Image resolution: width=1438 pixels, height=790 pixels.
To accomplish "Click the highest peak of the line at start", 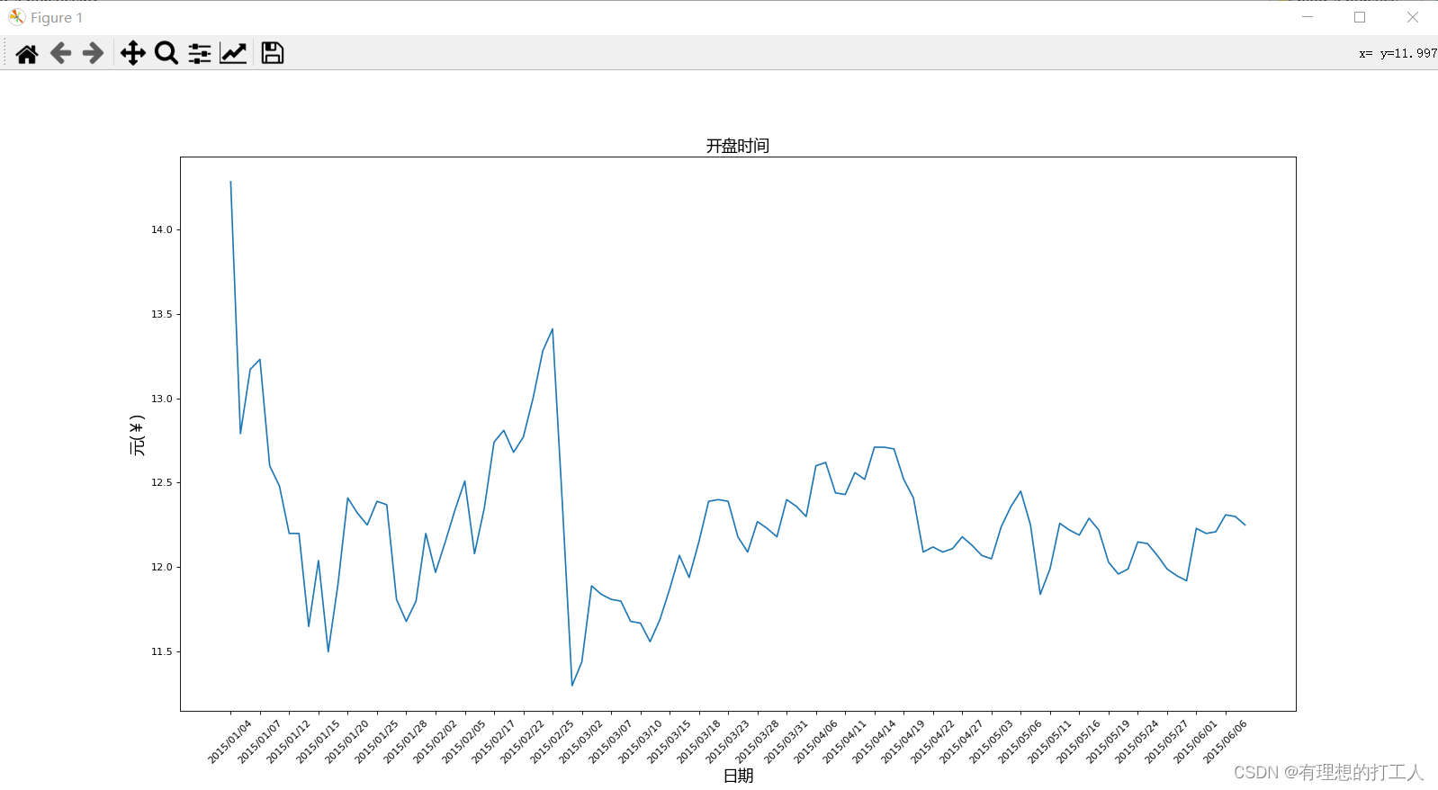I will point(230,182).
